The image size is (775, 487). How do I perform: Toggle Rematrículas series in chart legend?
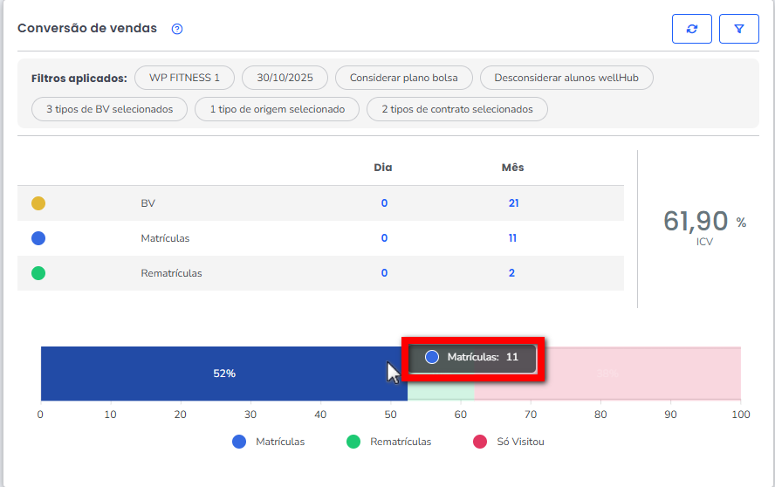[388, 442]
